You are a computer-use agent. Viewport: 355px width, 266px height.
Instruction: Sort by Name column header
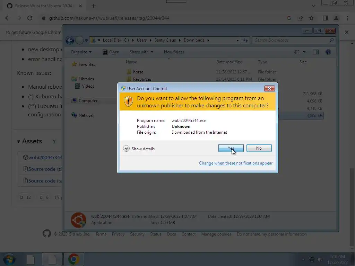[x=131, y=62]
